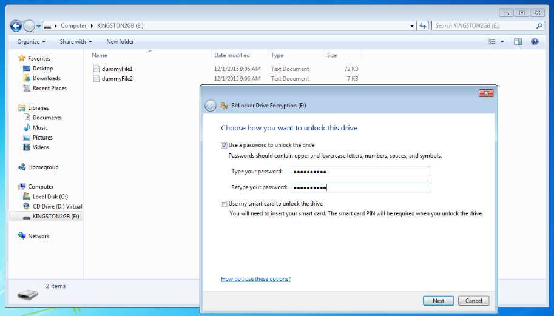Uncheck Use a password to unlock the drive

tap(224, 145)
